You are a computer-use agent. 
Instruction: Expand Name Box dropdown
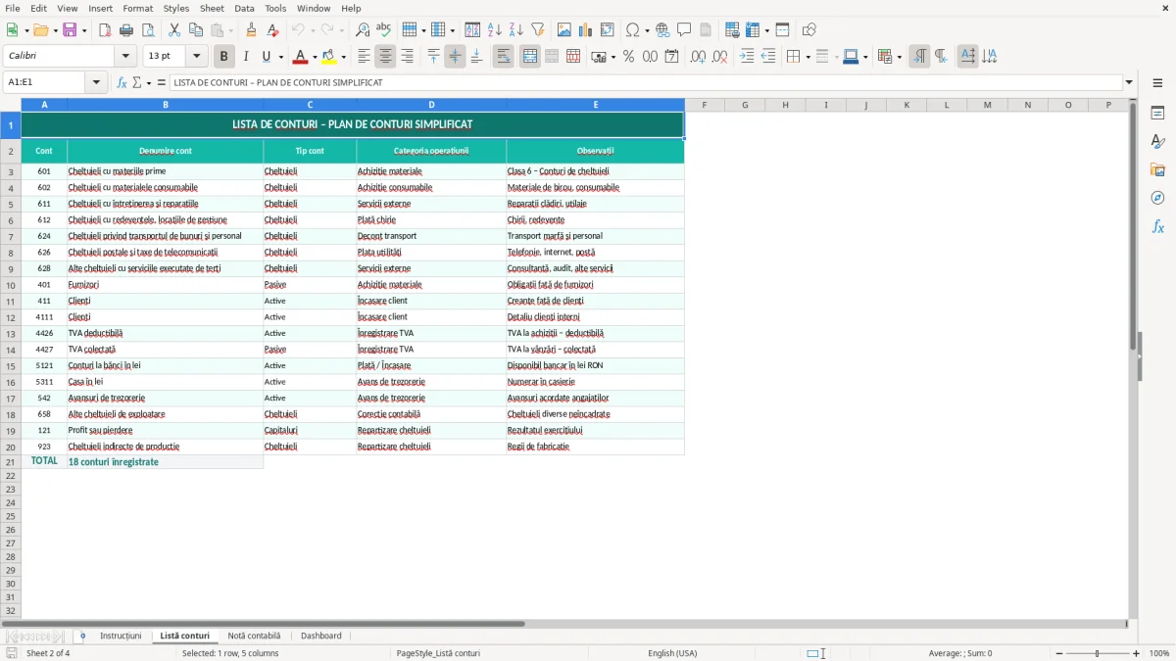[97, 82]
